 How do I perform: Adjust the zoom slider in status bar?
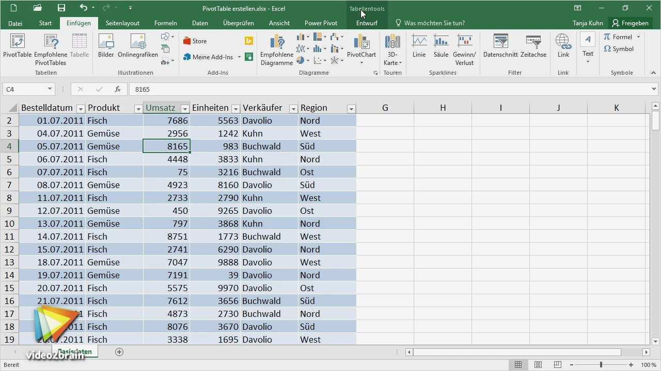(x=601, y=365)
